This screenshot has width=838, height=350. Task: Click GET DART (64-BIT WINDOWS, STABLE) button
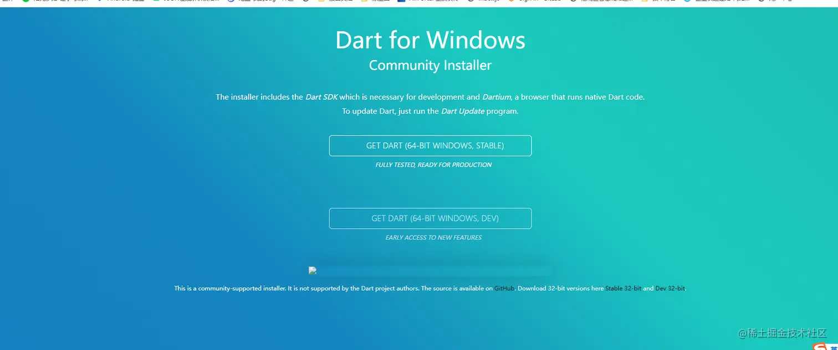pos(430,146)
